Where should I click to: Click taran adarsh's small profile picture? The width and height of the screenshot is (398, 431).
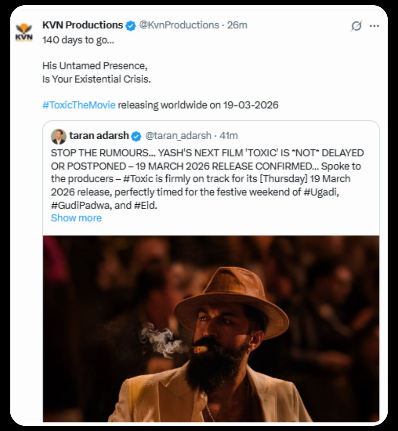(59, 136)
